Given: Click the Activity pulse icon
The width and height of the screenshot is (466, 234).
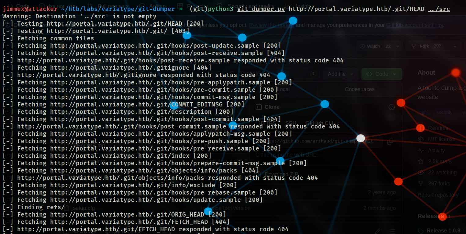Looking at the screenshot, I should 421,150.
